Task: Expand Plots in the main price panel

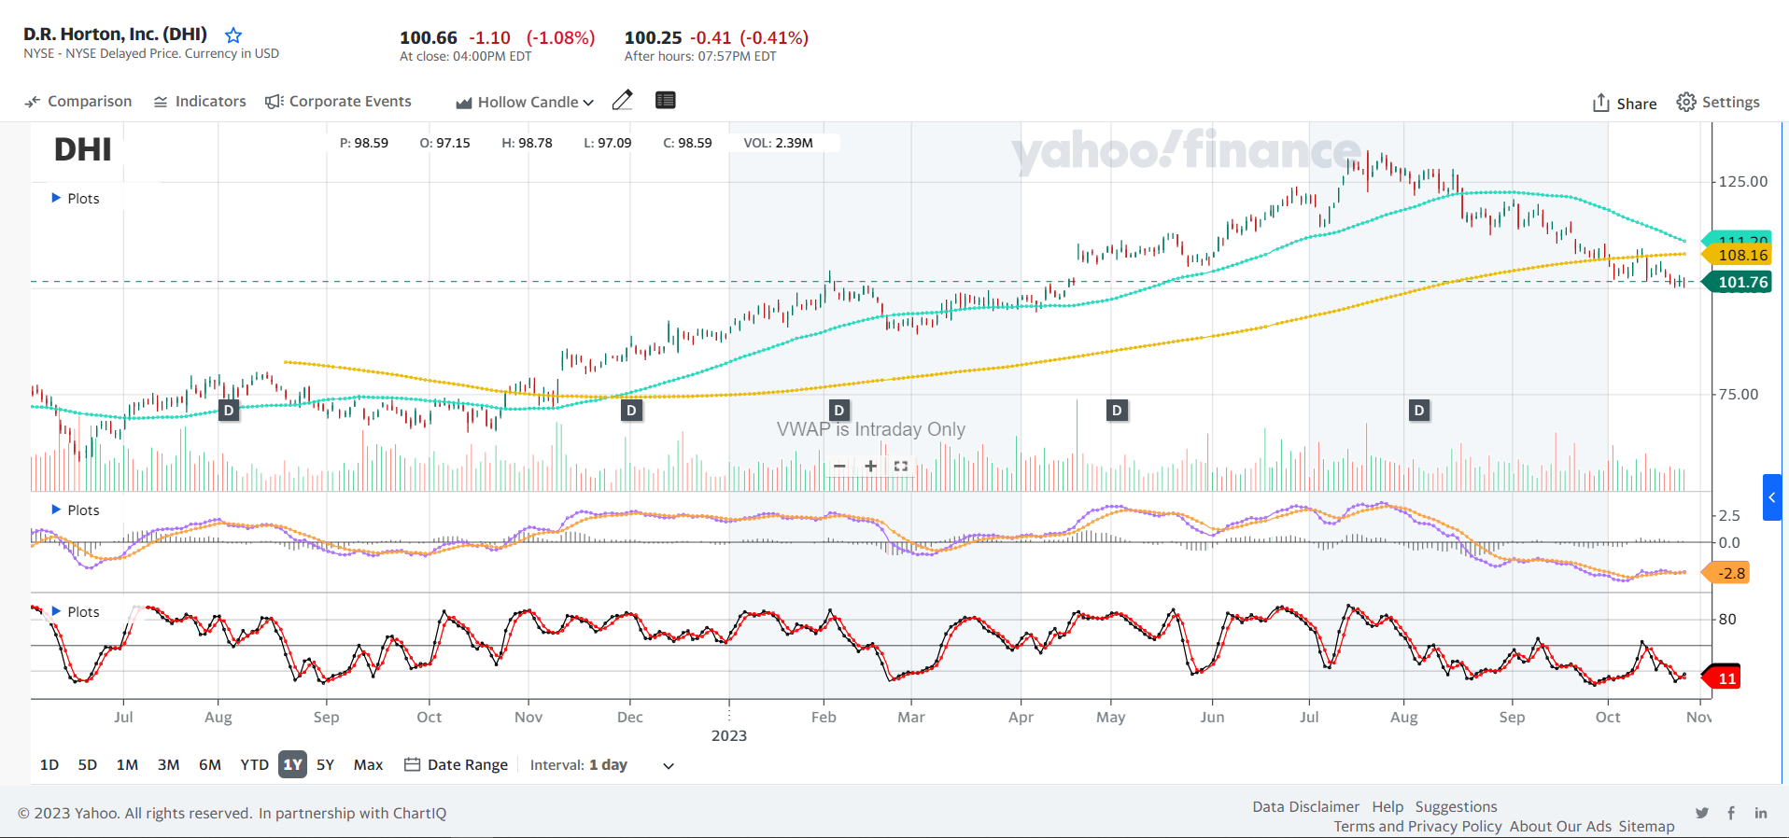Action: point(75,198)
